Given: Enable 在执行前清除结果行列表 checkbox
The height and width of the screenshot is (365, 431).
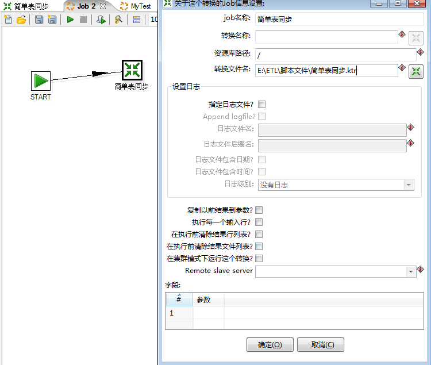Looking at the screenshot, I should 259,234.
